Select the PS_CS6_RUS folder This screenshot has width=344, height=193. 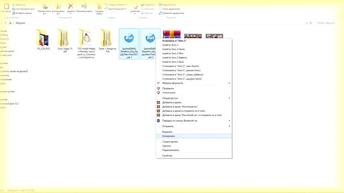[x=43, y=39]
